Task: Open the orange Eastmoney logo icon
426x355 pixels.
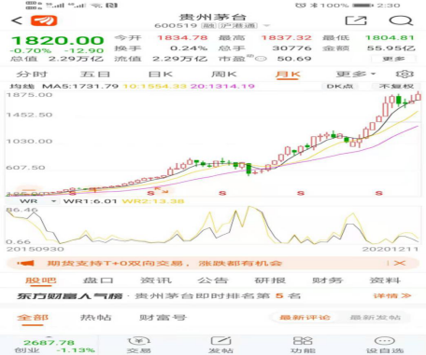Action: 44,20
